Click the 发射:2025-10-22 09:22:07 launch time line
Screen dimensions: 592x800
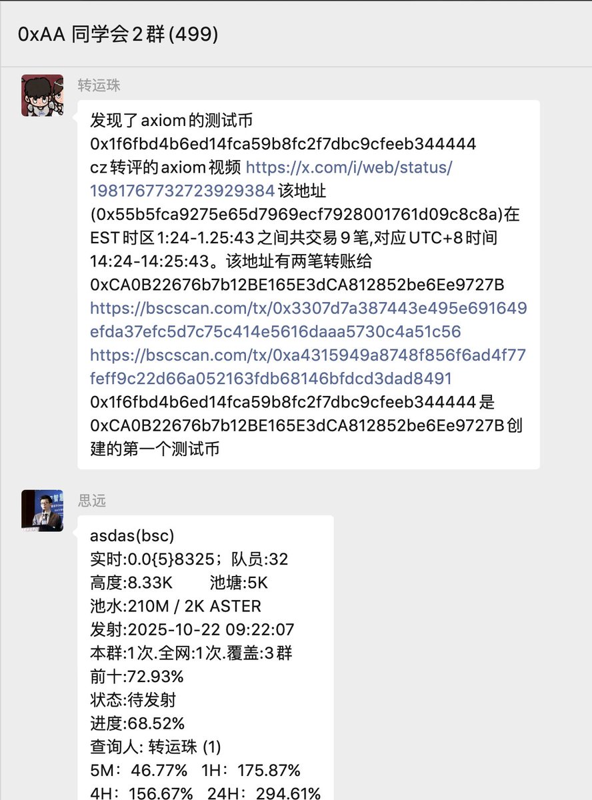pos(192,629)
